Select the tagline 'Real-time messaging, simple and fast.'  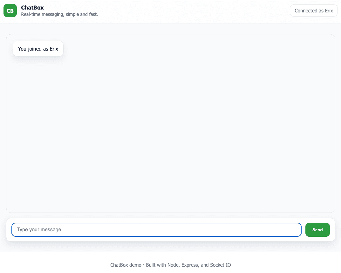(x=59, y=14)
